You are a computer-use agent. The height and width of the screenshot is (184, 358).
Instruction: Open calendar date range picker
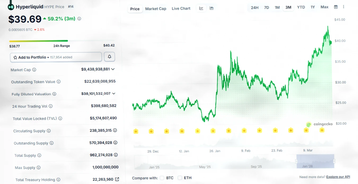pyautogui.click(x=336, y=7)
